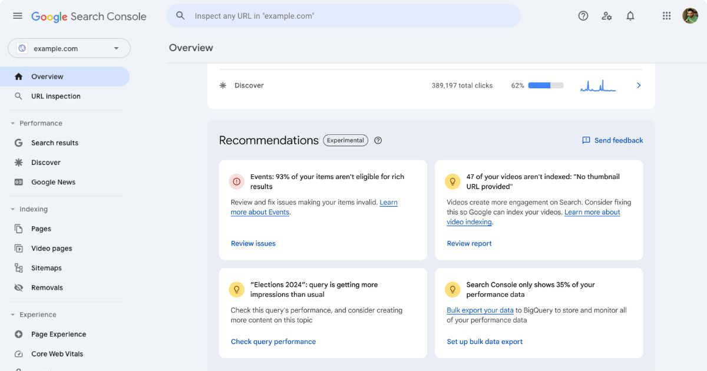Viewport: 707px width, 371px height.
Task: Click Bulk export your data link
Action: 480,310
